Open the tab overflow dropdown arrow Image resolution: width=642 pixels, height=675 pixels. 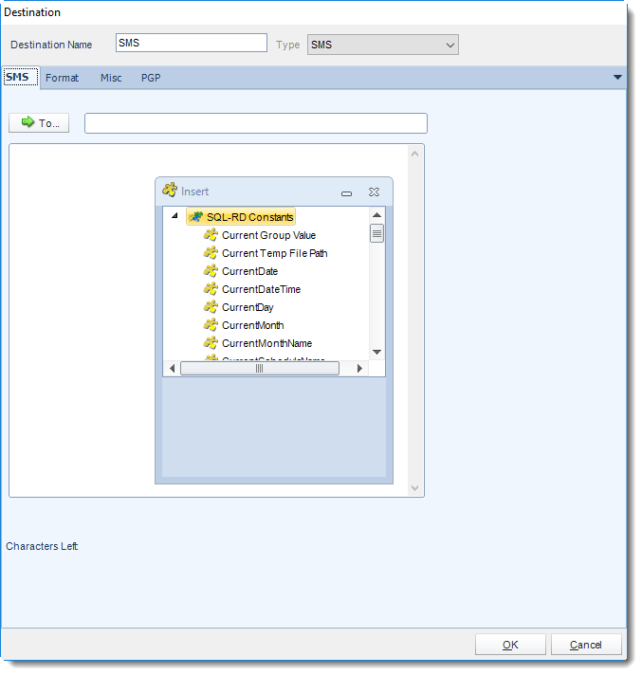pyautogui.click(x=617, y=78)
